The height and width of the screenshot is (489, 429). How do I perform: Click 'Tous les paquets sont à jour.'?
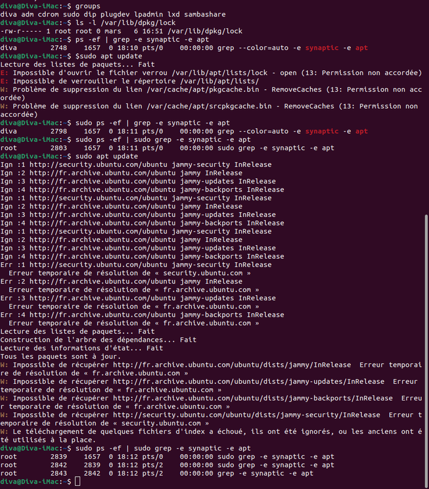coord(61,356)
